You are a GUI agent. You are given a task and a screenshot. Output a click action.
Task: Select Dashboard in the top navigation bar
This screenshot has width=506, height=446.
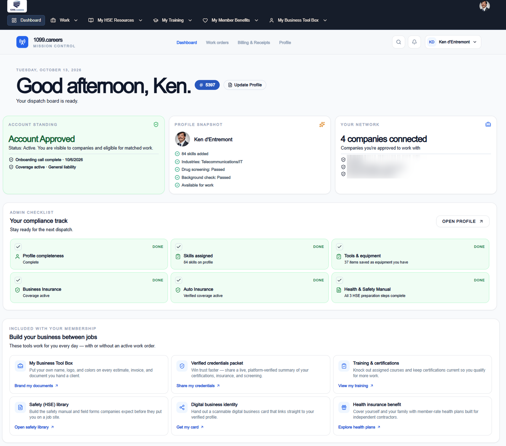coord(26,20)
